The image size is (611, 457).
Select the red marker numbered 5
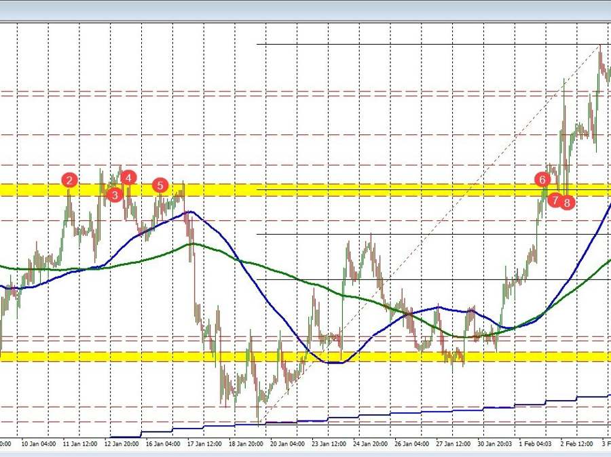click(160, 185)
